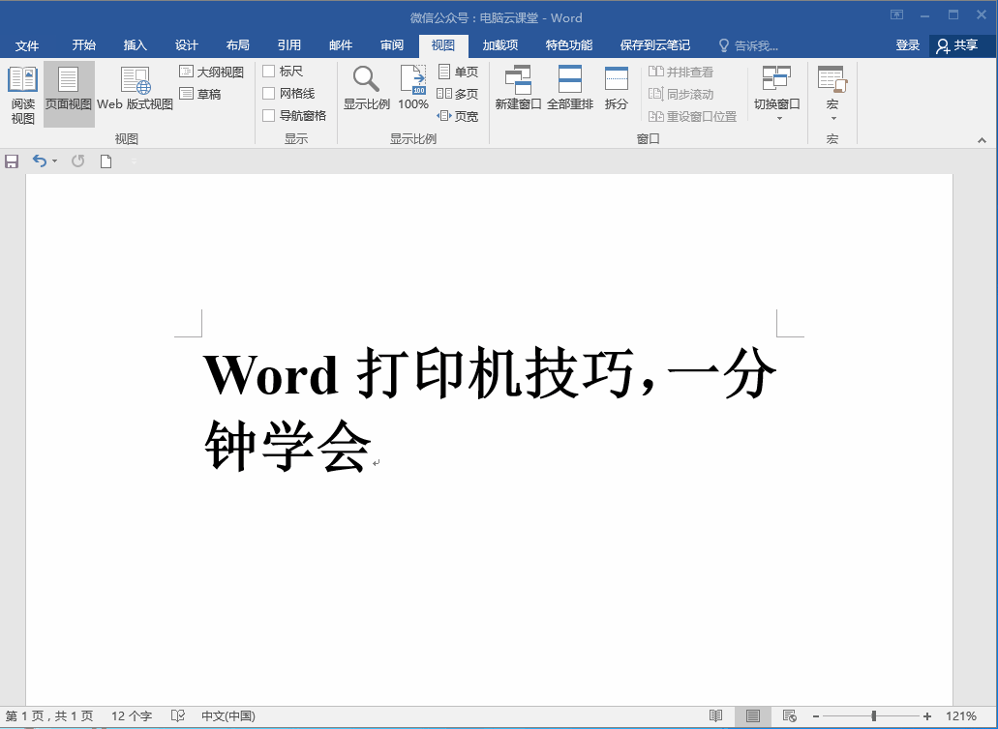The image size is (998, 729).
Task: Click Reset Window Position (重设窗口位置)
Action: coord(692,116)
